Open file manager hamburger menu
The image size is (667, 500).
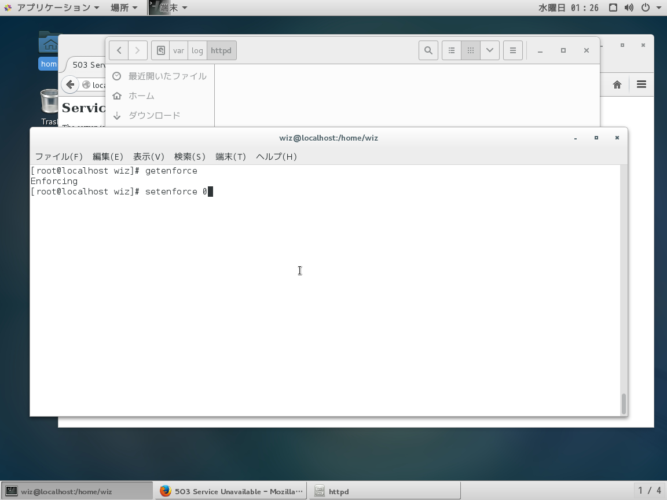point(513,50)
